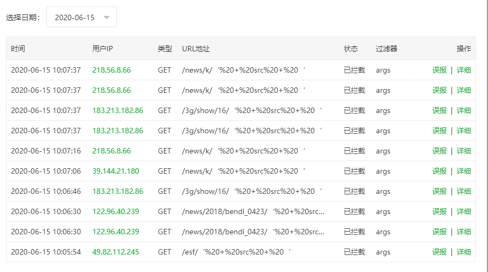Click the 状态 column header
This screenshot has height=272, width=488.
pos(351,49)
